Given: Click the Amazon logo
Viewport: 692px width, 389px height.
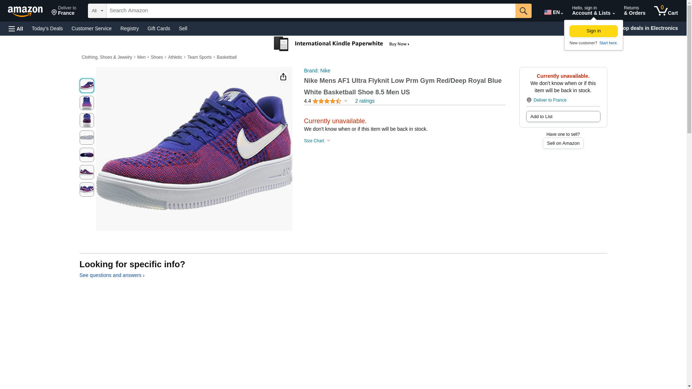Looking at the screenshot, I should pyautogui.click(x=25, y=12).
